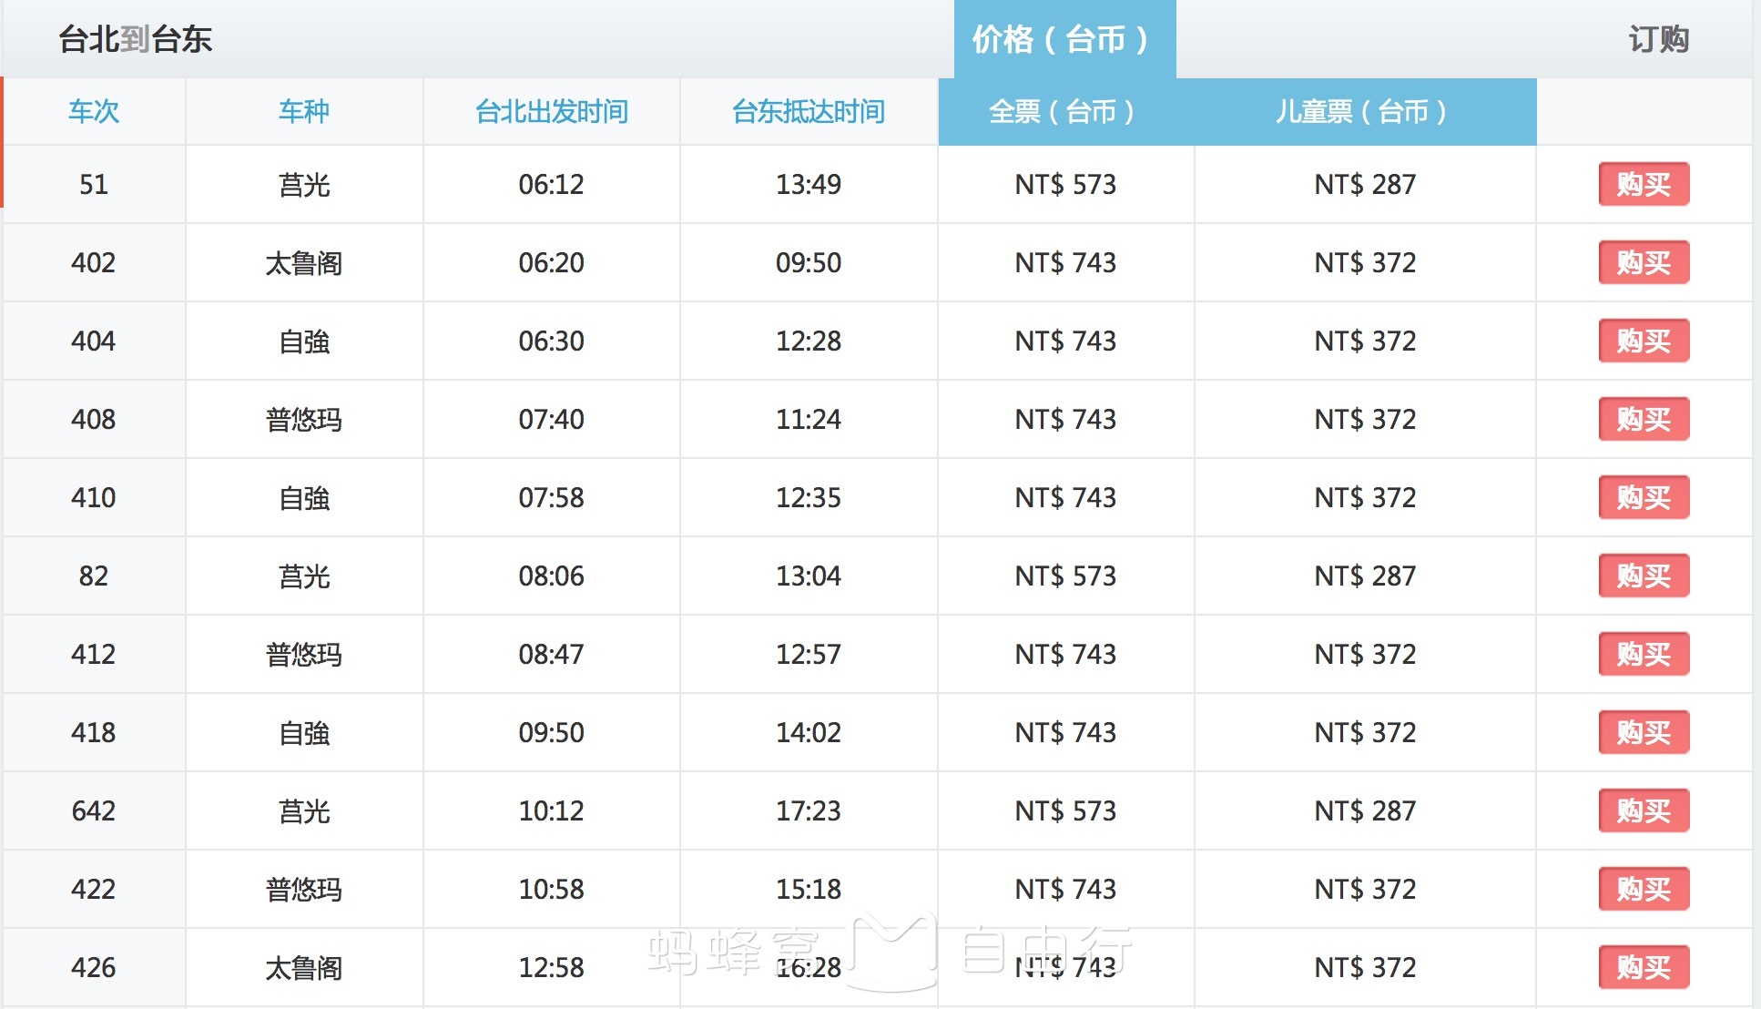This screenshot has width=1761, height=1009.
Task: Buy ticket for train 82 莒光
Action: (1644, 576)
